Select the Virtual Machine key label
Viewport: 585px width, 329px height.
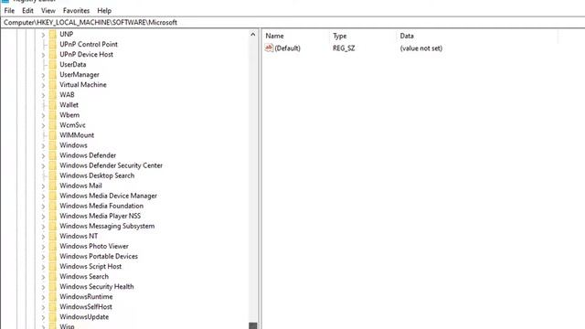point(83,85)
